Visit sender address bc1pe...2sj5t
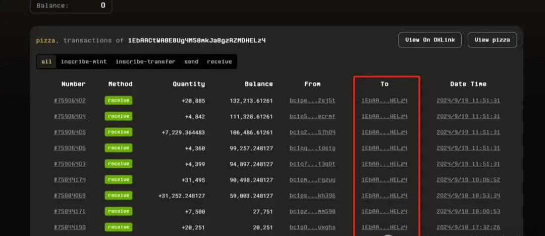This screenshot has height=236, width=545. tap(312, 101)
